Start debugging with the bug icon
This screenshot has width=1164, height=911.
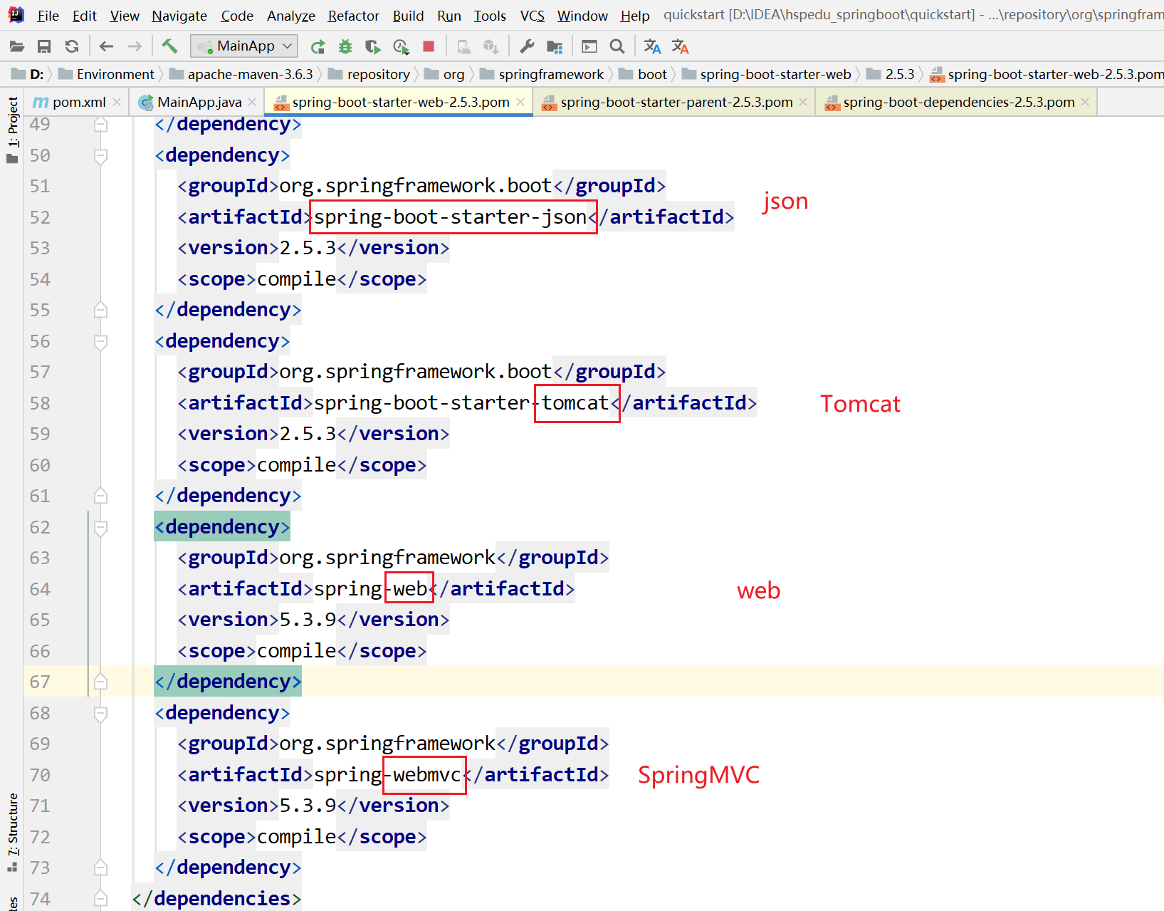[x=345, y=47]
